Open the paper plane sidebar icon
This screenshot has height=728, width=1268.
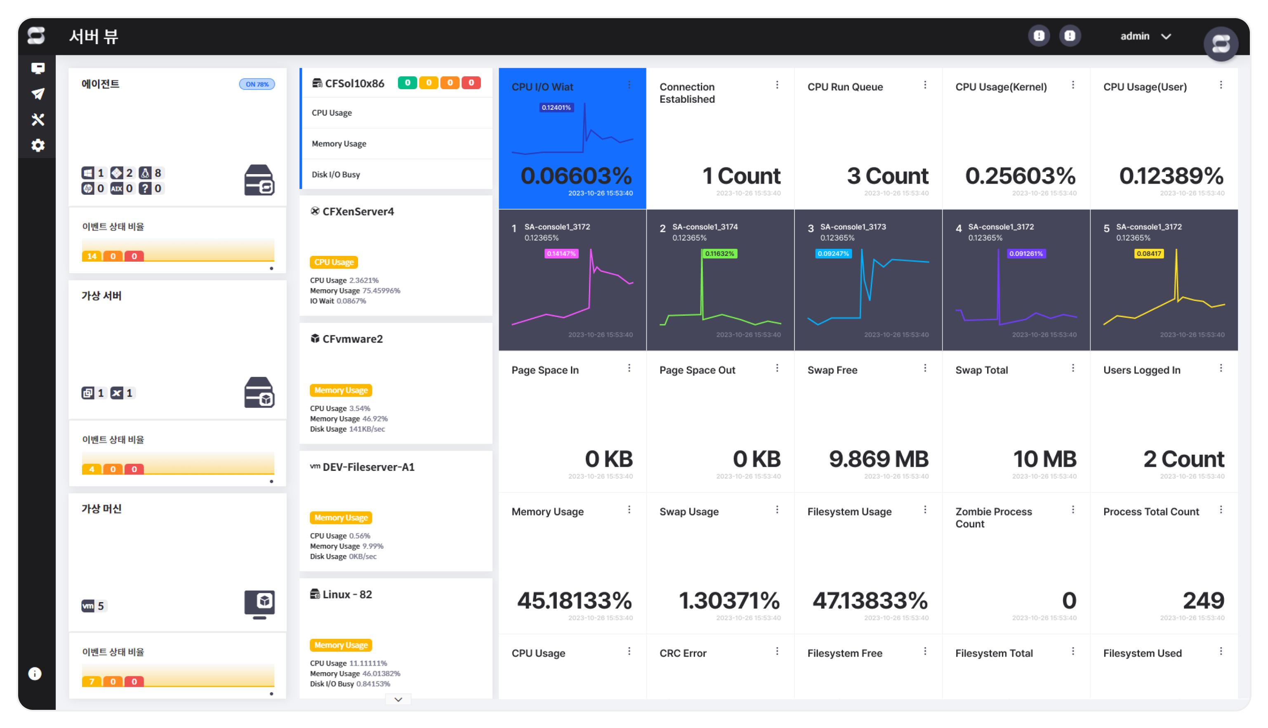[x=38, y=94]
